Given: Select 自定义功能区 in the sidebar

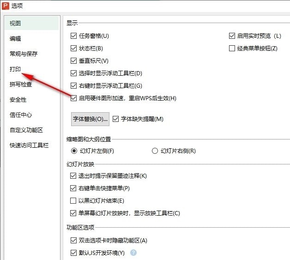Looking at the screenshot, I should pyautogui.click(x=26, y=130).
